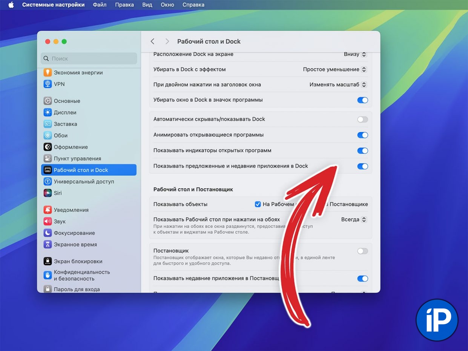Open Показывать Рабочий стол при нажатии dropdown
The image size is (468, 351).
[354, 219]
